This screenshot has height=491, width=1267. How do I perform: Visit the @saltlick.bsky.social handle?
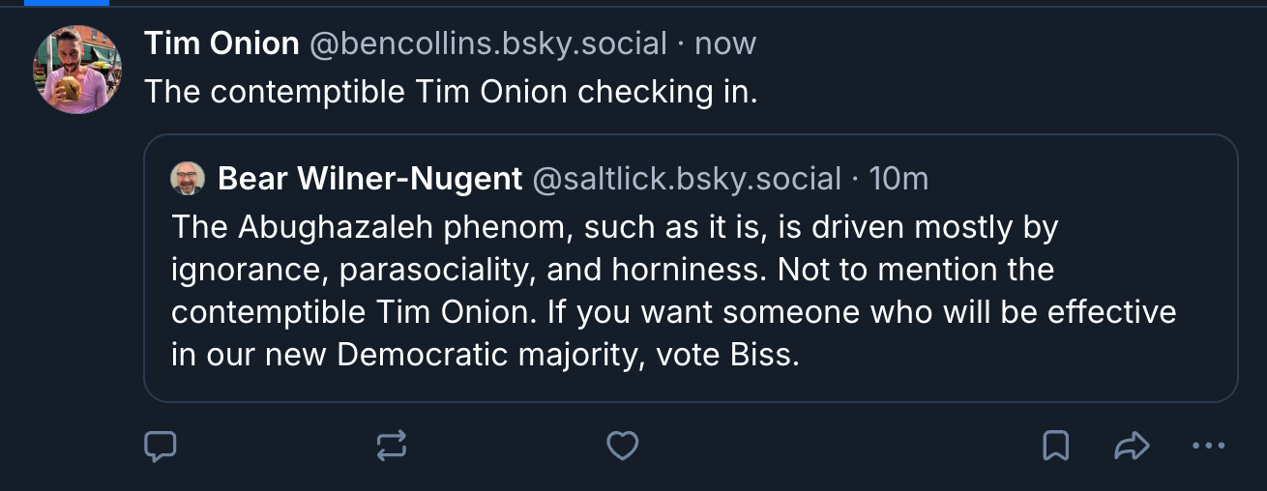[687, 179]
